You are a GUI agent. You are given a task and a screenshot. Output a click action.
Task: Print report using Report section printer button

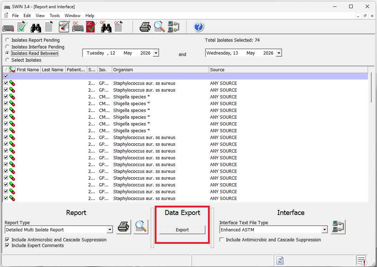(x=124, y=227)
